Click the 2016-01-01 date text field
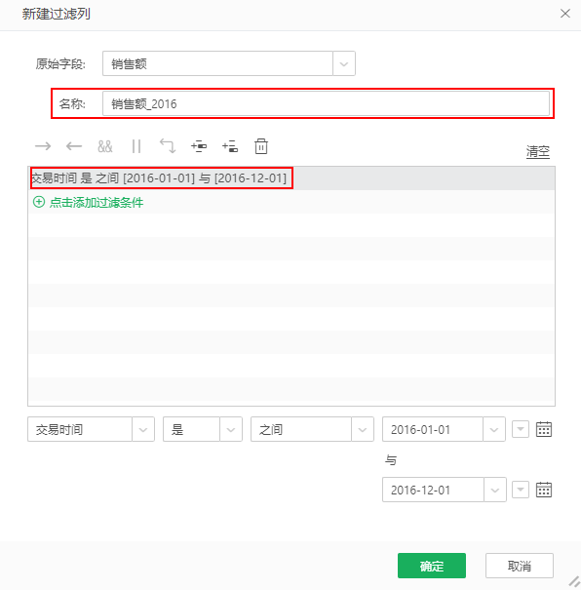 click(x=433, y=429)
